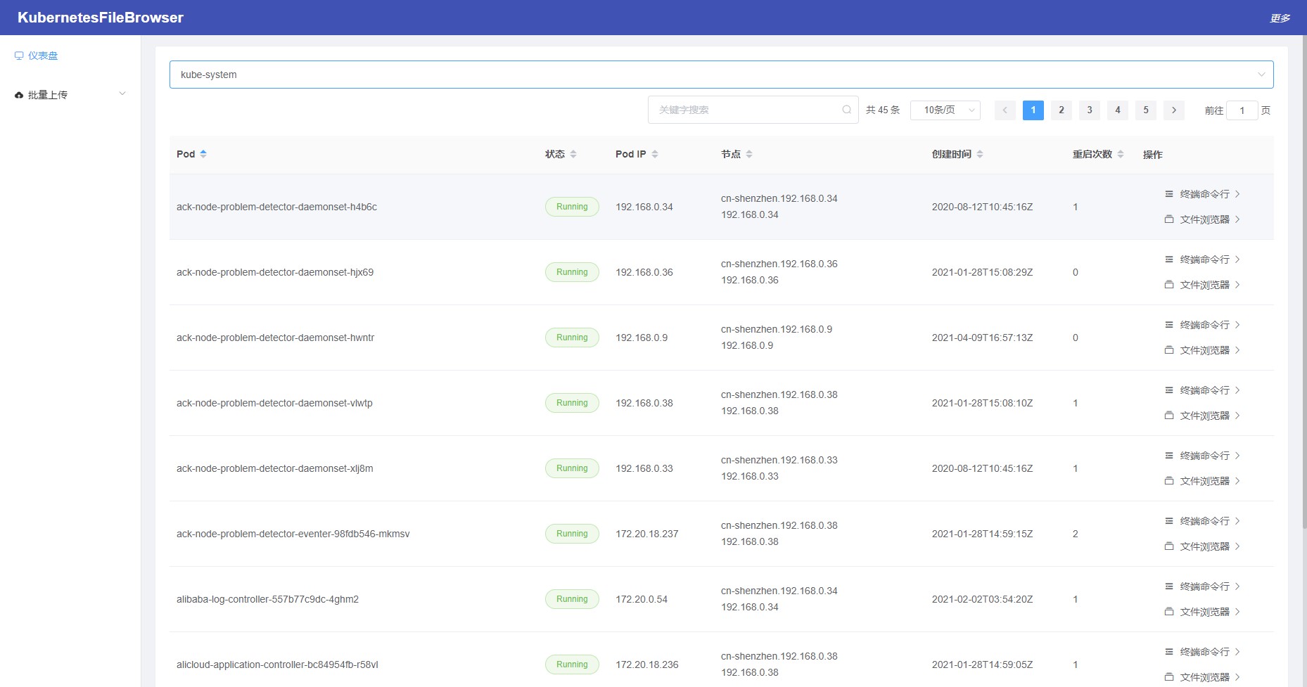1307x687 pixels.
Task: Sort table by 状态 column
Action: pos(573,154)
